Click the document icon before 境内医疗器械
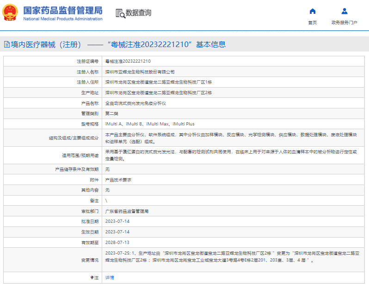This screenshot has height=286, width=369. [x=7, y=44]
